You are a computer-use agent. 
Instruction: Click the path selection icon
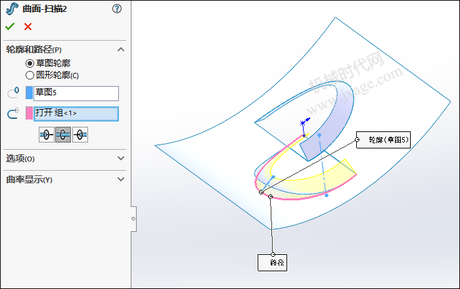click(13, 113)
